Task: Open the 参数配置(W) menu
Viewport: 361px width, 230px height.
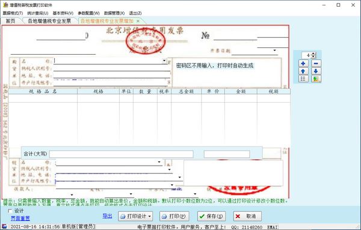Action: click(88, 13)
